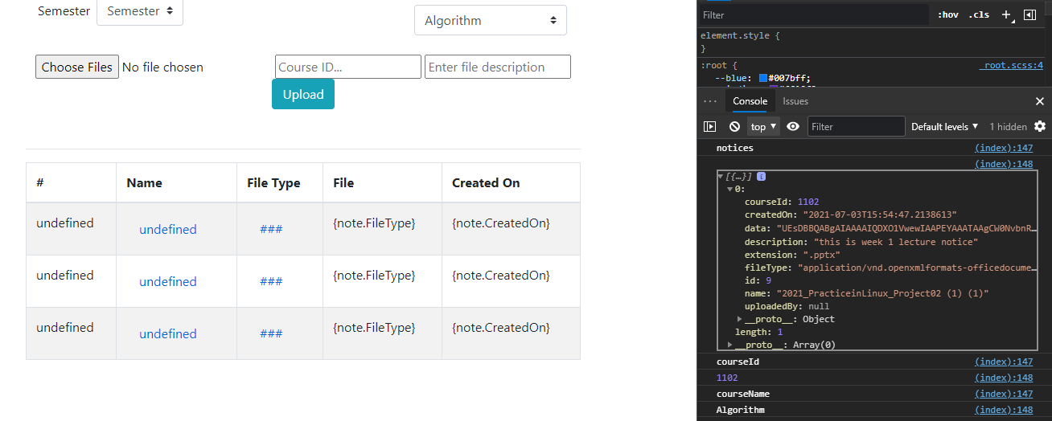Open (index):148 link beside Algorithm log
Viewport: 1052px width, 421px height.
[1004, 410]
